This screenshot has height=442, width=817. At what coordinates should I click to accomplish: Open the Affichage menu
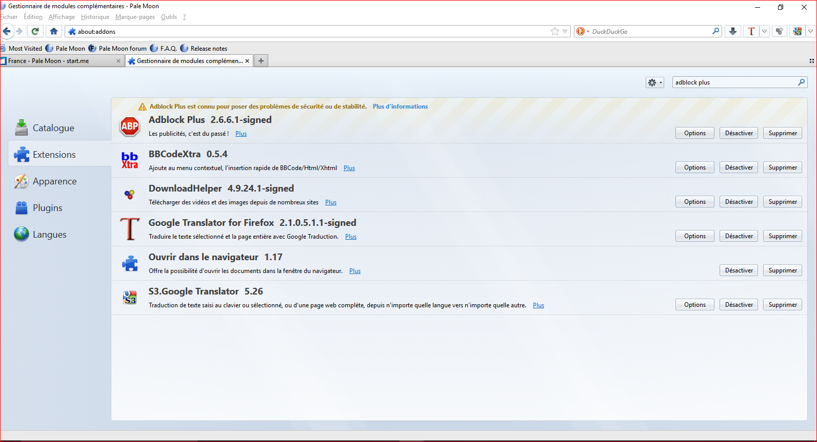tap(62, 17)
